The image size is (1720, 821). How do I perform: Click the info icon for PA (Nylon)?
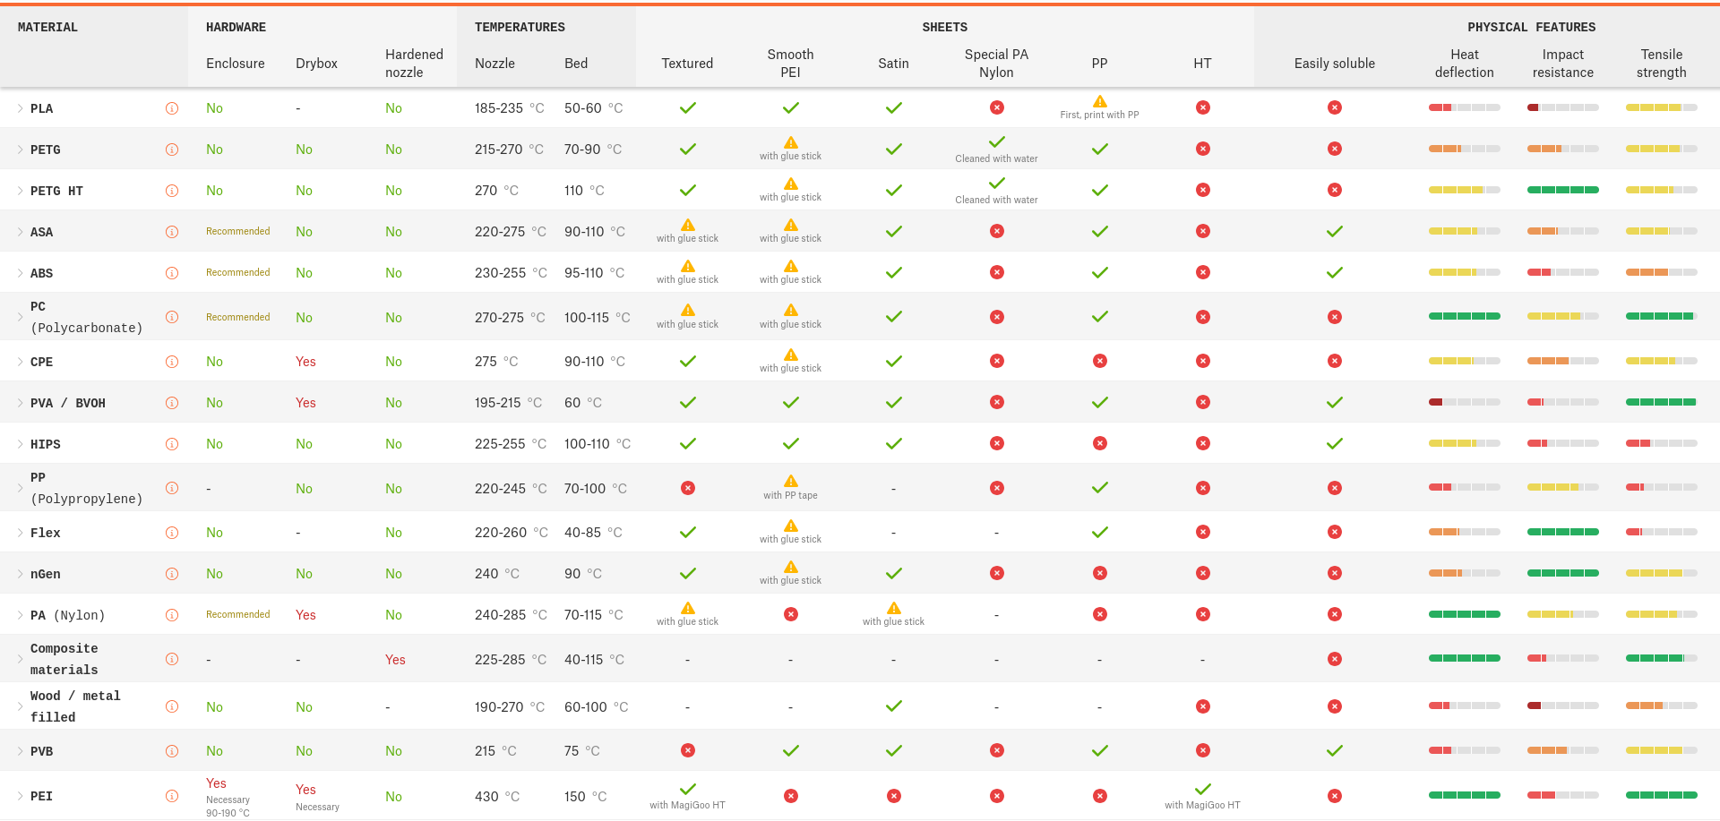pos(172,615)
